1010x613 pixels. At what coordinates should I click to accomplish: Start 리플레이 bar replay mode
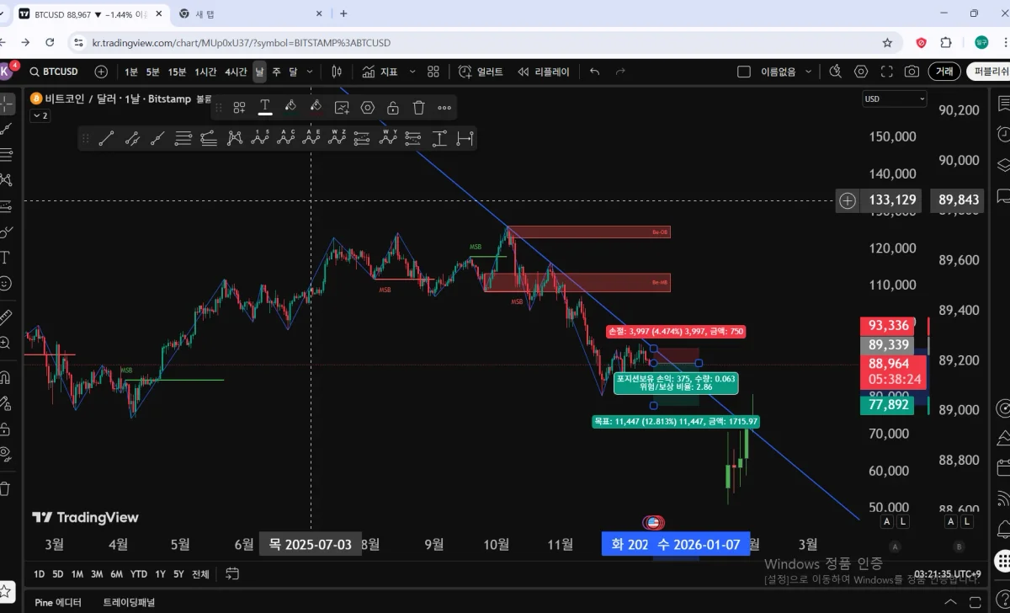tap(544, 72)
